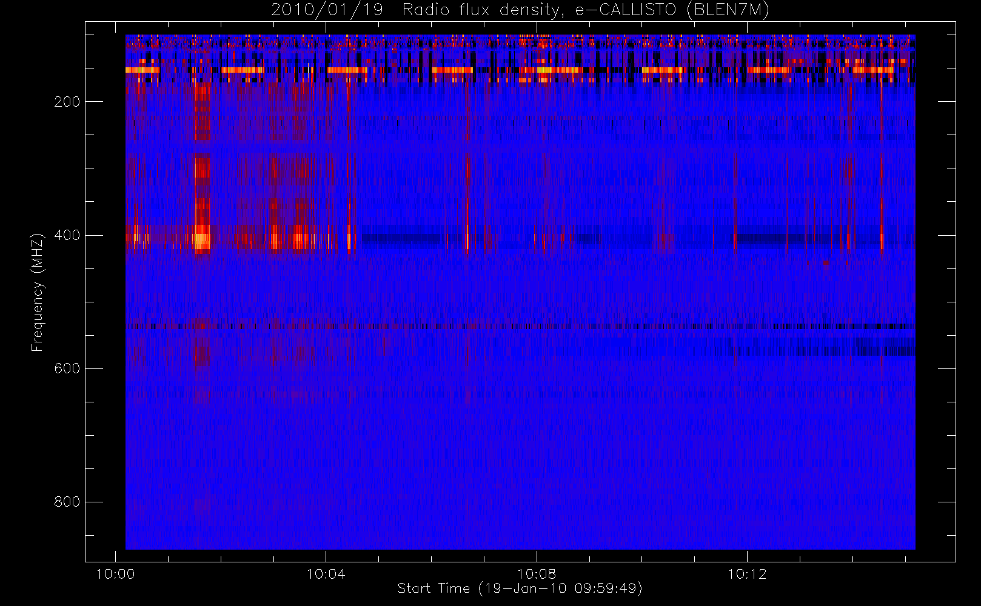The image size is (981, 606).
Task: Click the "Frequency (MHZ)" axis label
Action: coord(38,292)
